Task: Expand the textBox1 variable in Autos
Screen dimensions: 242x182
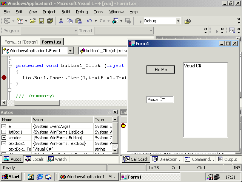Action: point(4,143)
